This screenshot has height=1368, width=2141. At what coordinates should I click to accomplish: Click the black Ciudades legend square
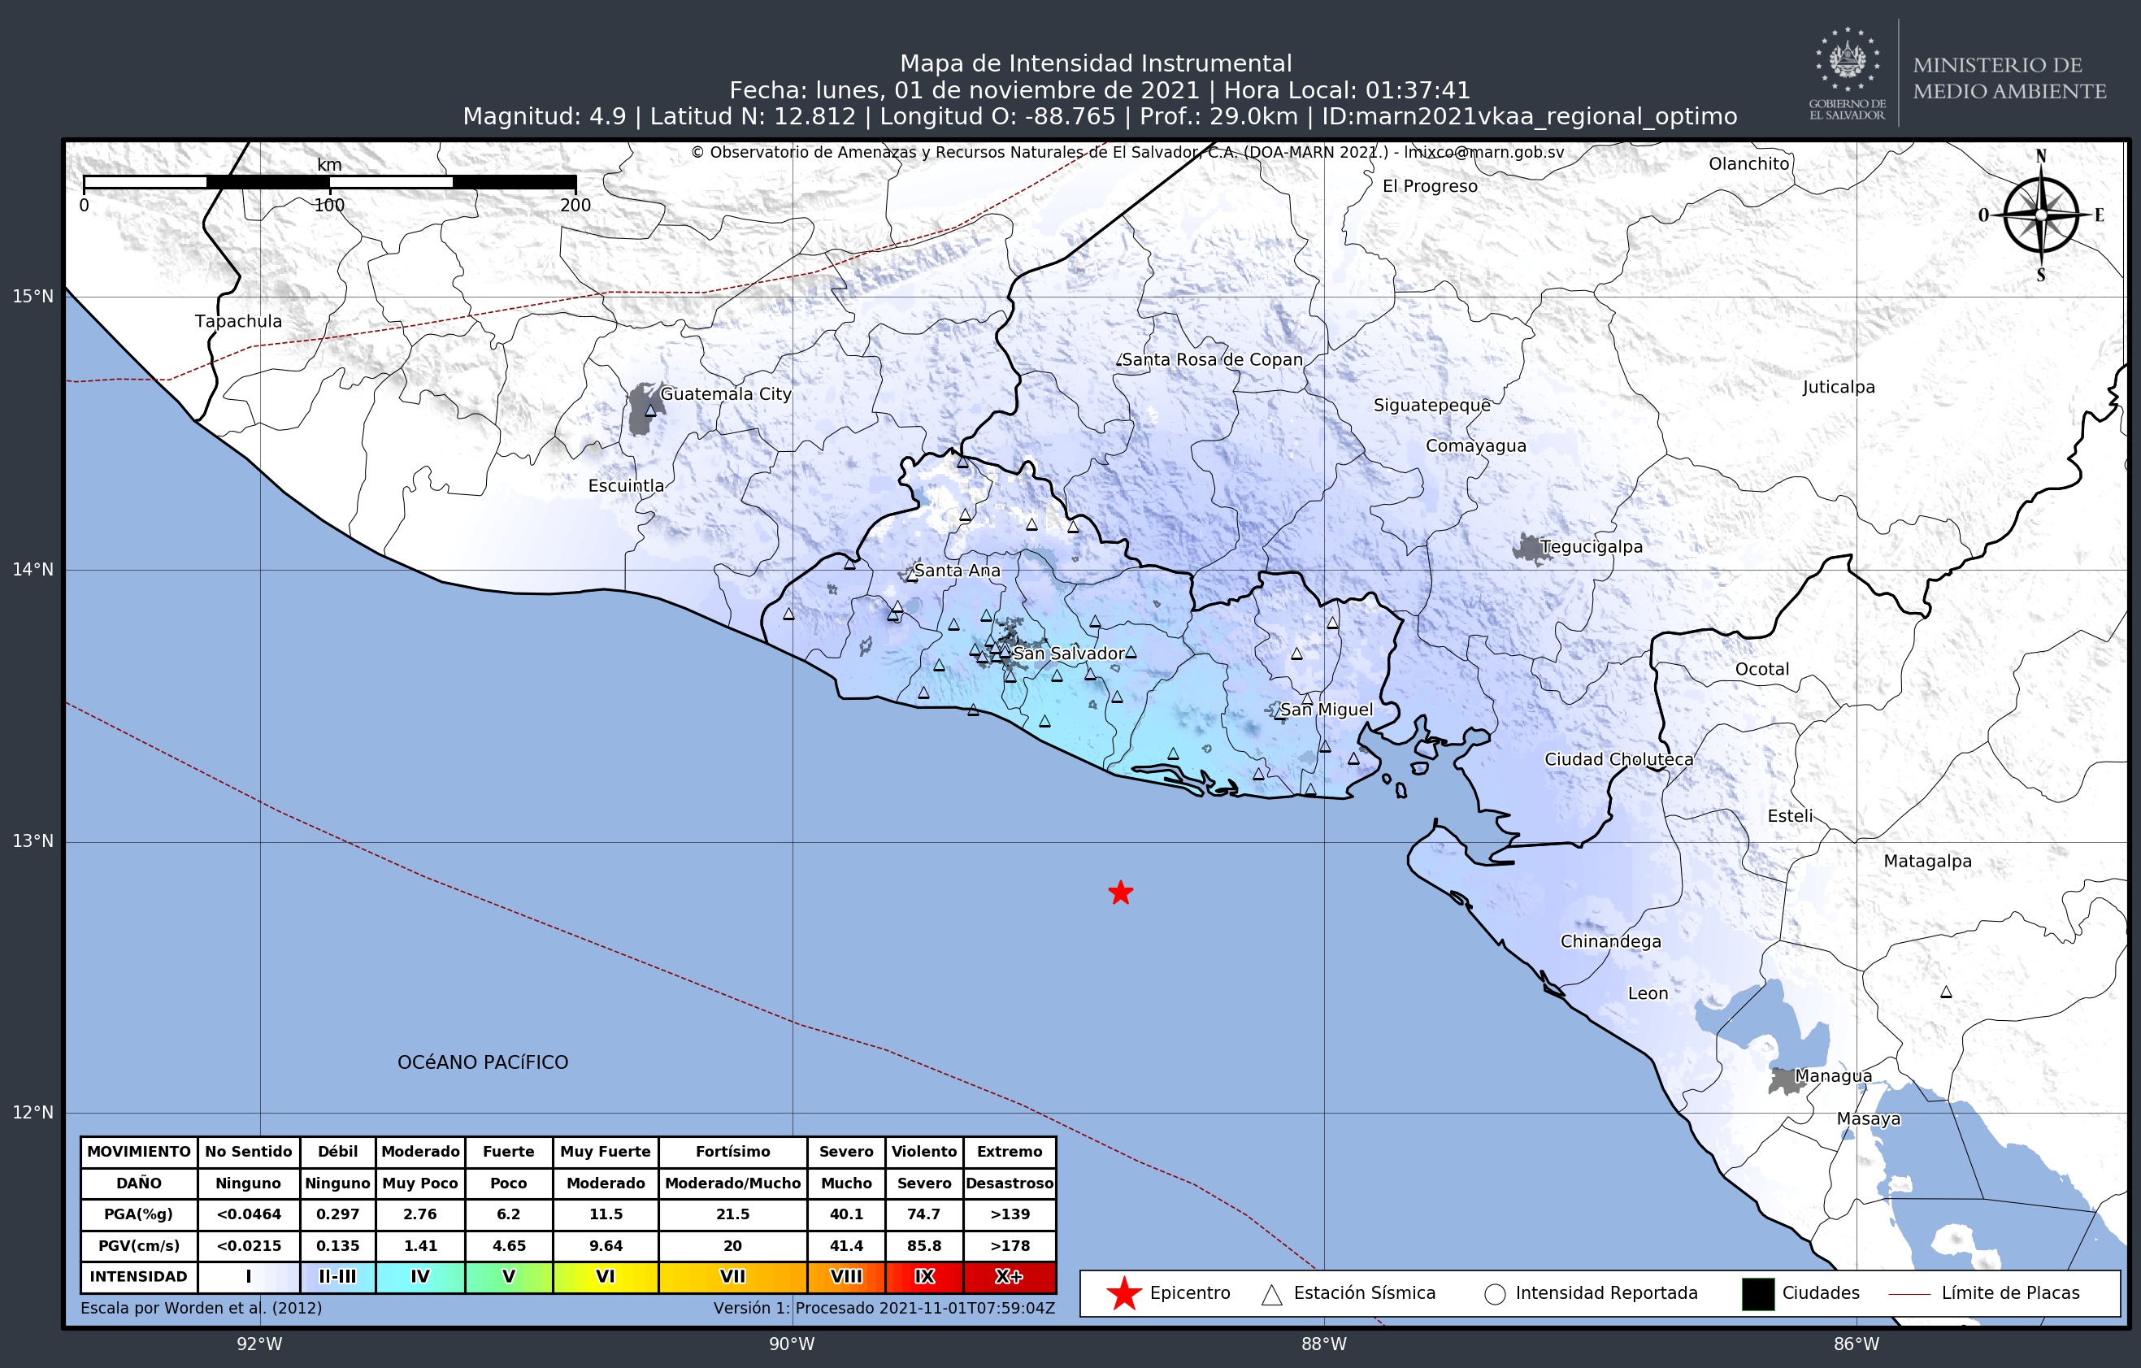[x=1758, y=1293]
